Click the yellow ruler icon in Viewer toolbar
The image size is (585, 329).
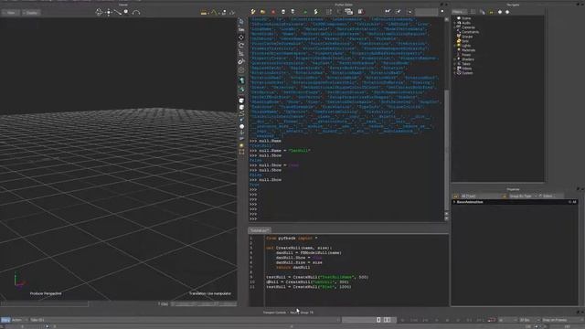coord(204,13)
